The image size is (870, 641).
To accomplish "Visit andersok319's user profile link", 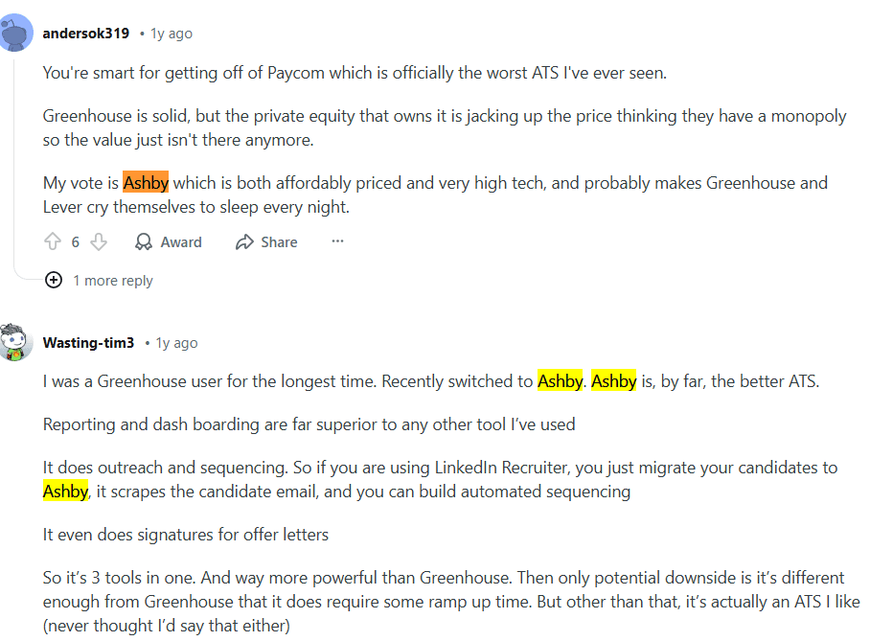I will tap(85, 34).
